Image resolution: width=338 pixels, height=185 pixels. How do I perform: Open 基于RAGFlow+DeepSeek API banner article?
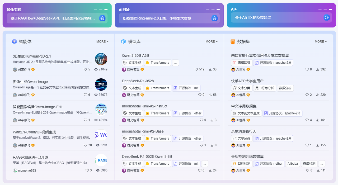[x=53, y=18]
